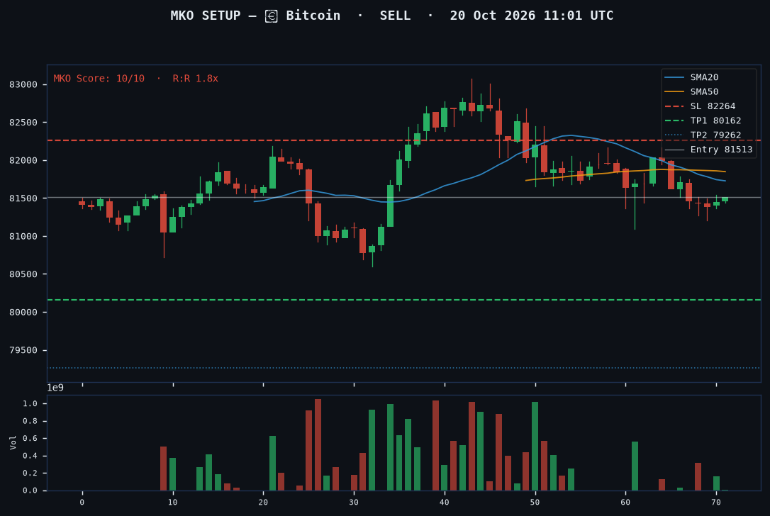This screenshot has width=770, height=516.
Task: Click the 80000 price axis label
Action: [x=23, y=313]
